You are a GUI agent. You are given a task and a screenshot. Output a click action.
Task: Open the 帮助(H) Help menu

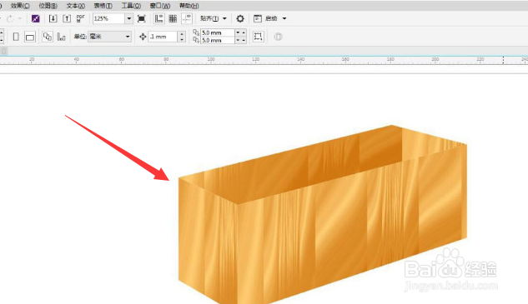189,6
